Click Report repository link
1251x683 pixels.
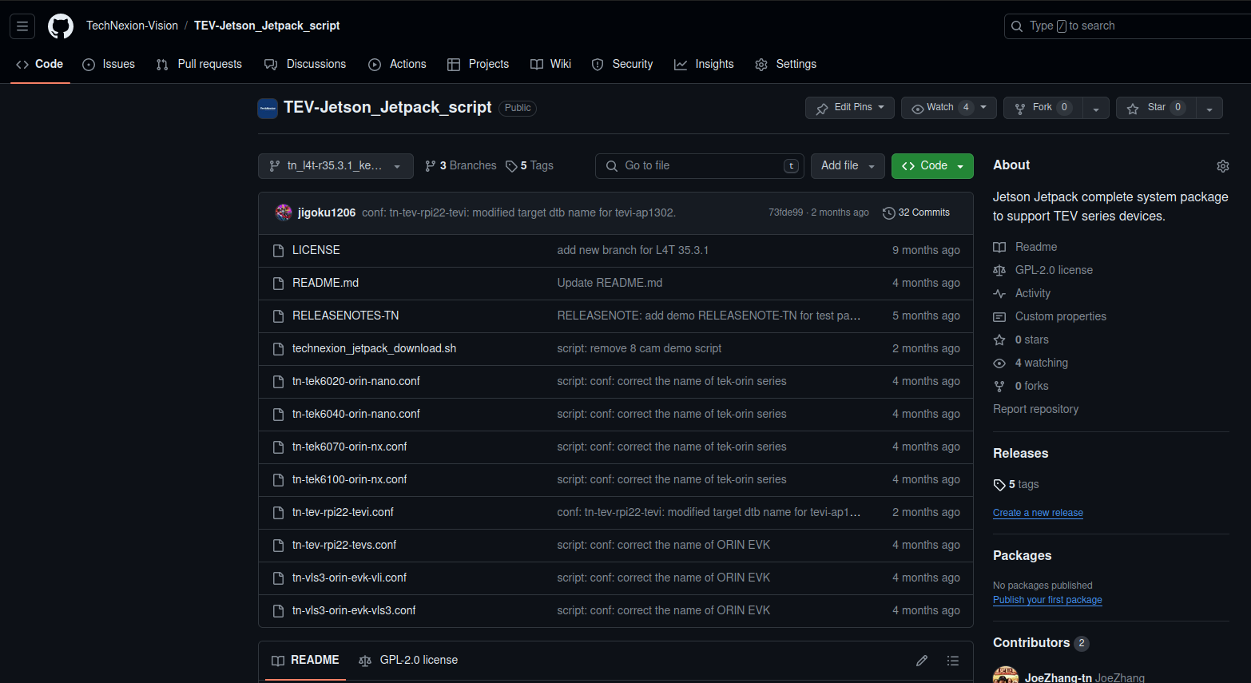point(1035,410)
